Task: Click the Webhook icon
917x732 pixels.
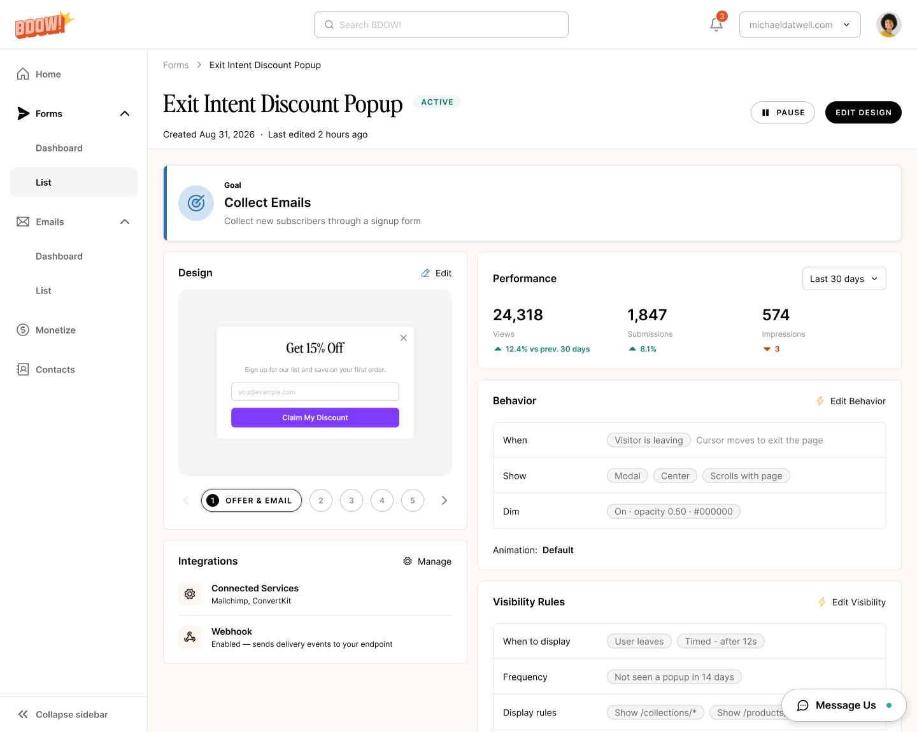Action: pos(190,637)
